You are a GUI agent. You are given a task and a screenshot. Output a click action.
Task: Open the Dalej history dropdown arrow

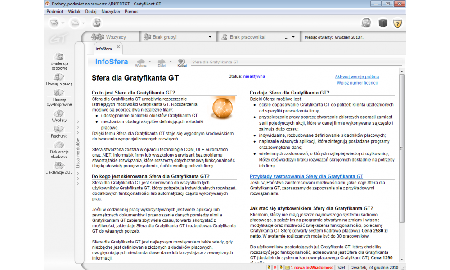point(171,61)
